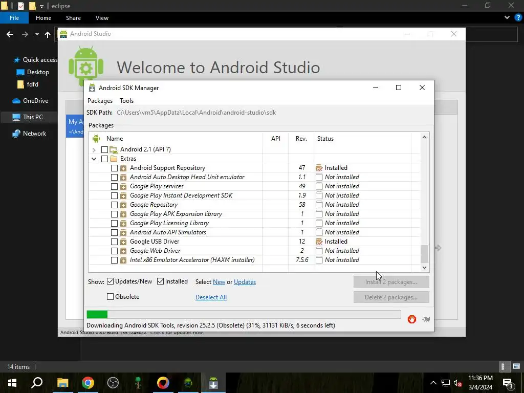Open File tab in File Explorer

14,18
